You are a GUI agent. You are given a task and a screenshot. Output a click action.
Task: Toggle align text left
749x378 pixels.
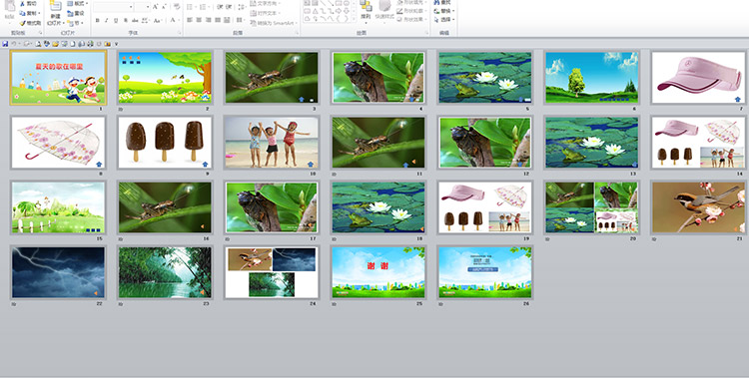(x=189, y=20)
